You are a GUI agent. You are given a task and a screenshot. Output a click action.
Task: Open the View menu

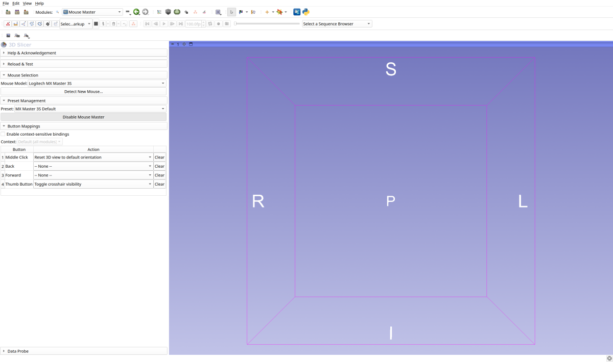(27, 4)
